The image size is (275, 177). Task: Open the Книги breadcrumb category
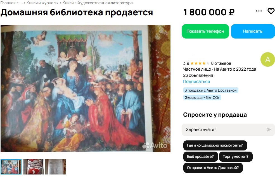coord(68,3)
